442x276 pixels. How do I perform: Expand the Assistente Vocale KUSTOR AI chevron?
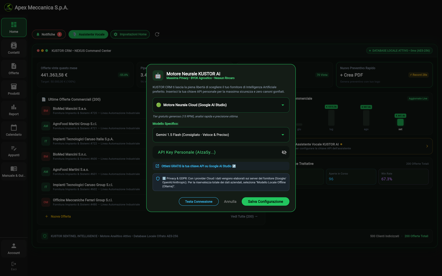[427, 146]
